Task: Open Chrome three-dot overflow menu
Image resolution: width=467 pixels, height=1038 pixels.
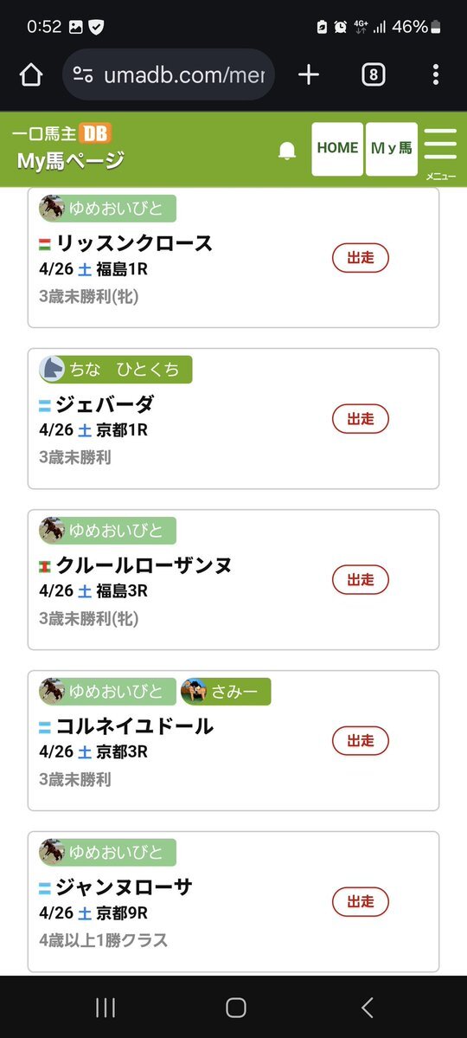Action: pyautogui.click(x=435, y=74)
